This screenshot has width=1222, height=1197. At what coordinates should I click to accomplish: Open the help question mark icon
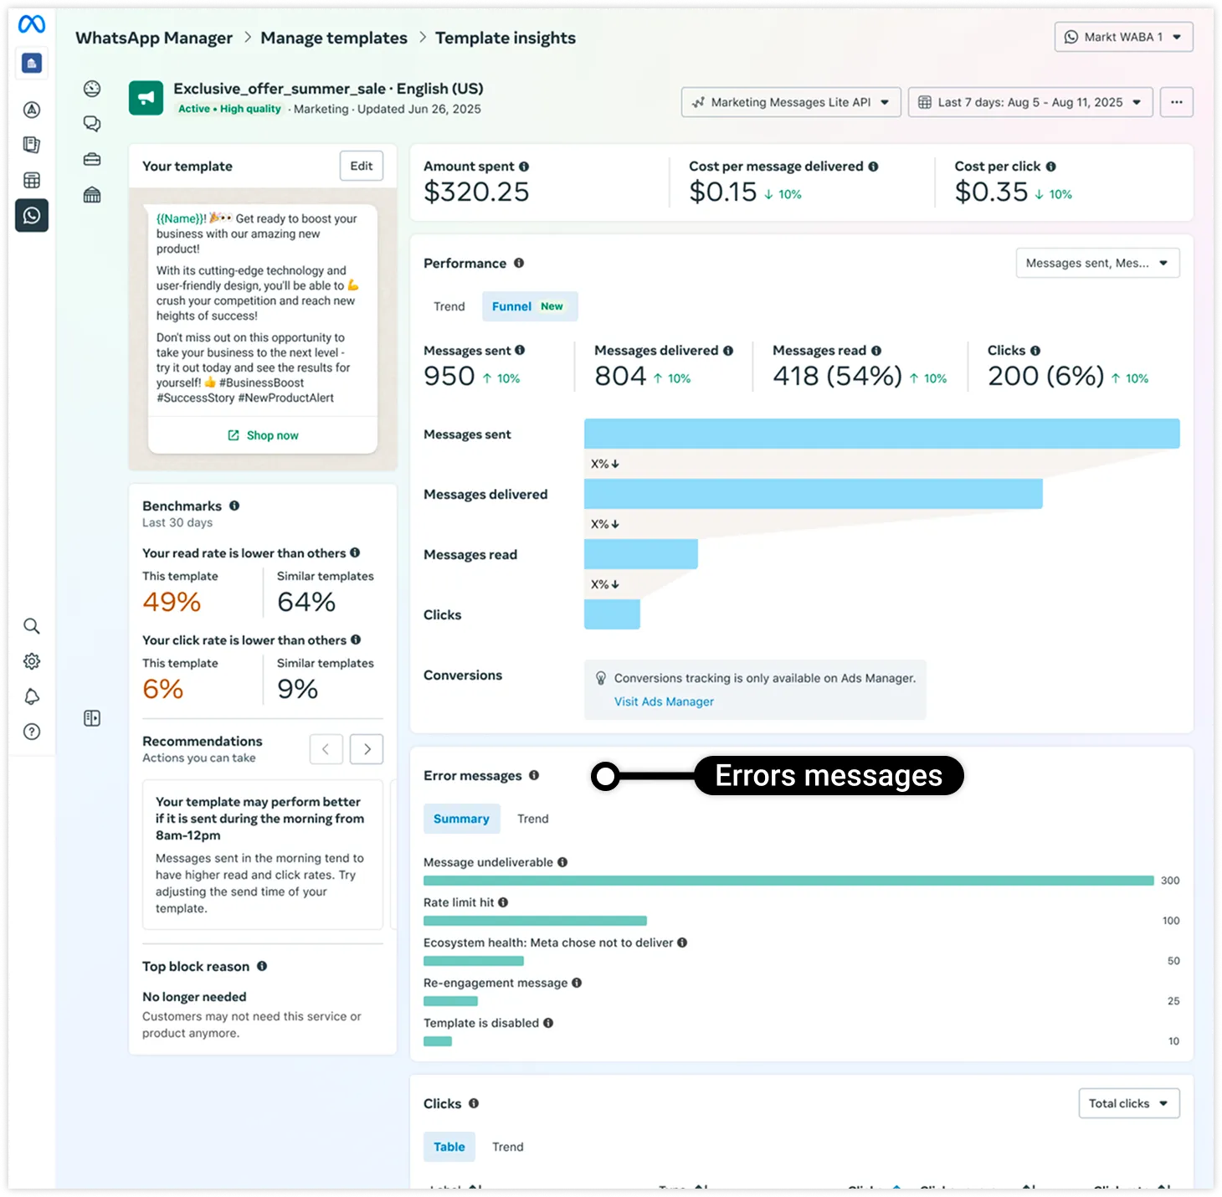[x=32, y=732]
